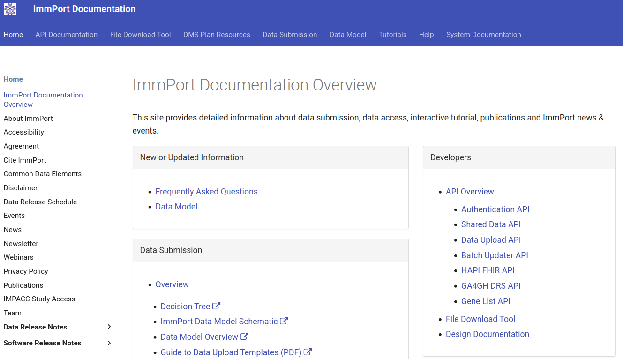Open the Help tab
Image resolution: width=623 pixels, height=359 pixels.
click(426, 35)
